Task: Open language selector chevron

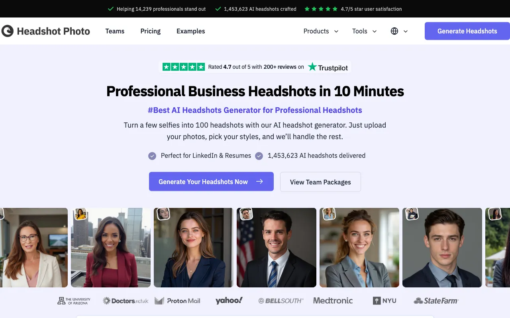Action: coord(406,31)
